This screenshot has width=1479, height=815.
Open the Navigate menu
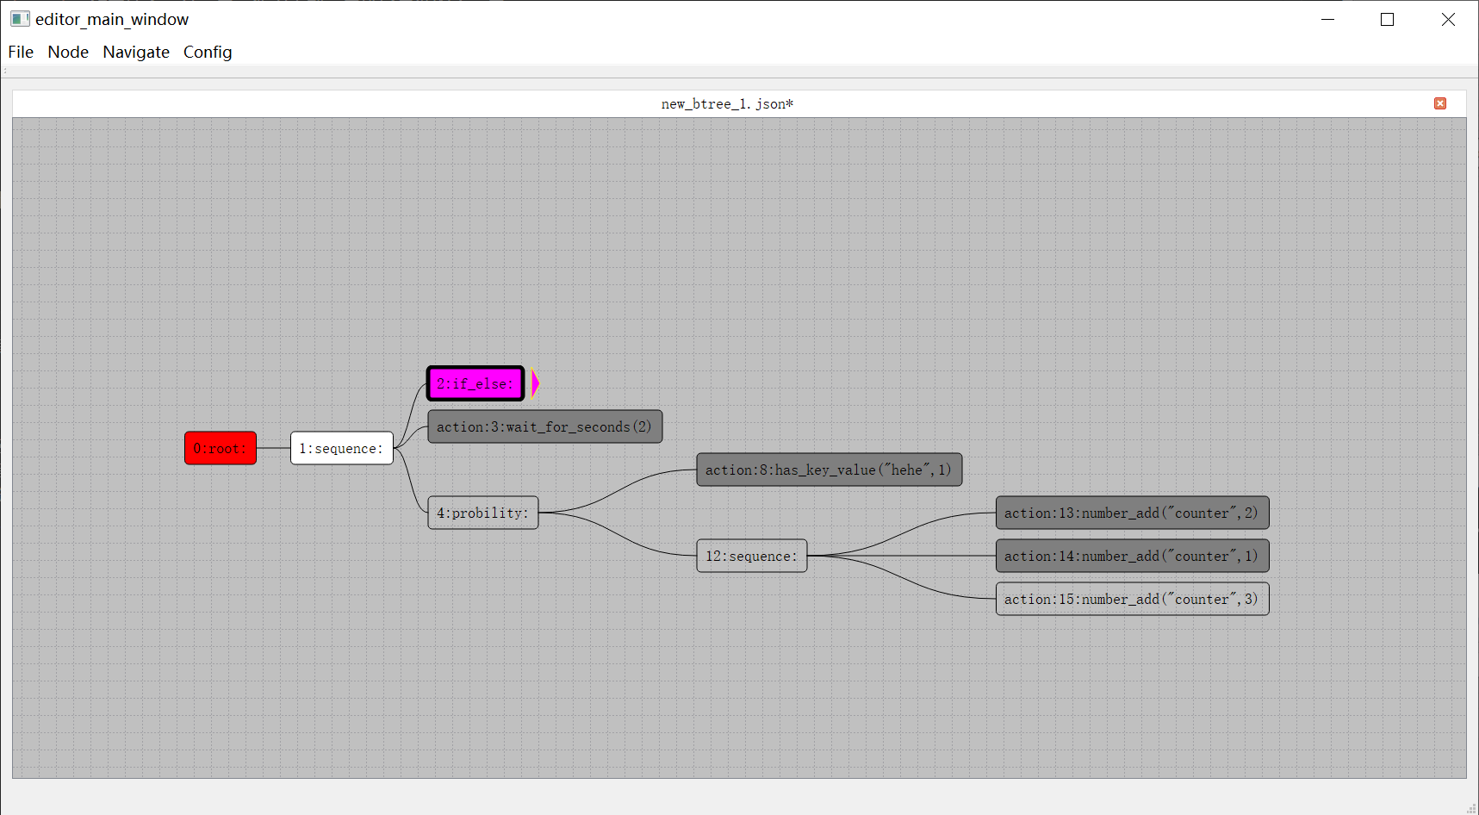pyautogui.click(x=136, y=52)
